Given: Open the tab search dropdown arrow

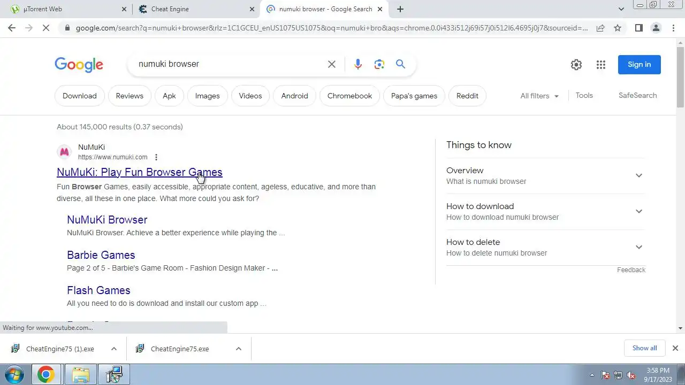Looking at the screenshot, I should point(621,9).
